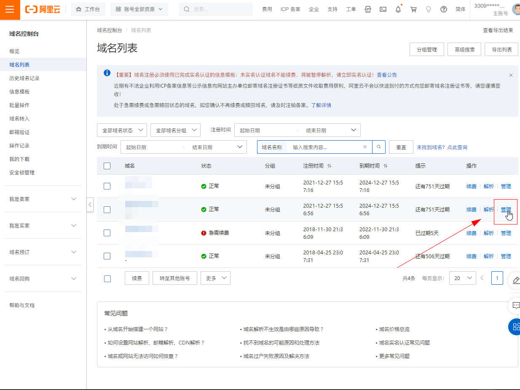Open the ICP 备案 menu
The width and height of the screenshot is (520, 390).
point(290,9)
